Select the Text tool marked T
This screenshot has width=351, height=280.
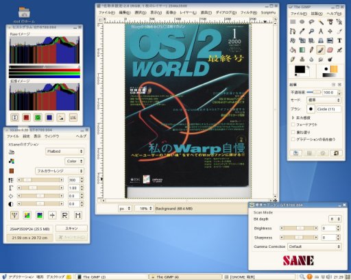[339, 40]
